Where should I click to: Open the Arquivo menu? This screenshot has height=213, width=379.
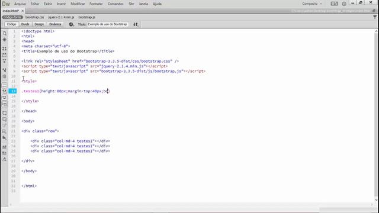20,4
